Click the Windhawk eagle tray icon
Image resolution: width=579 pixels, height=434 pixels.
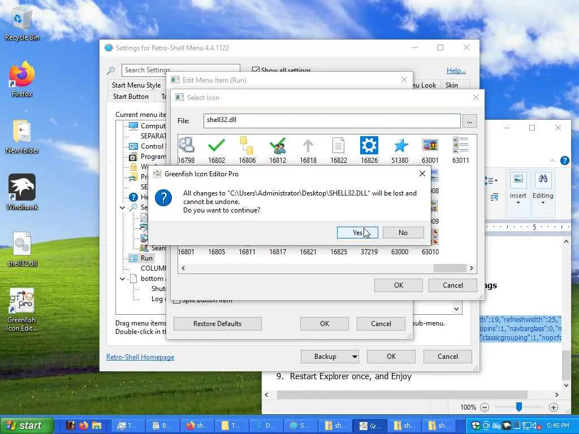point(507,426)
